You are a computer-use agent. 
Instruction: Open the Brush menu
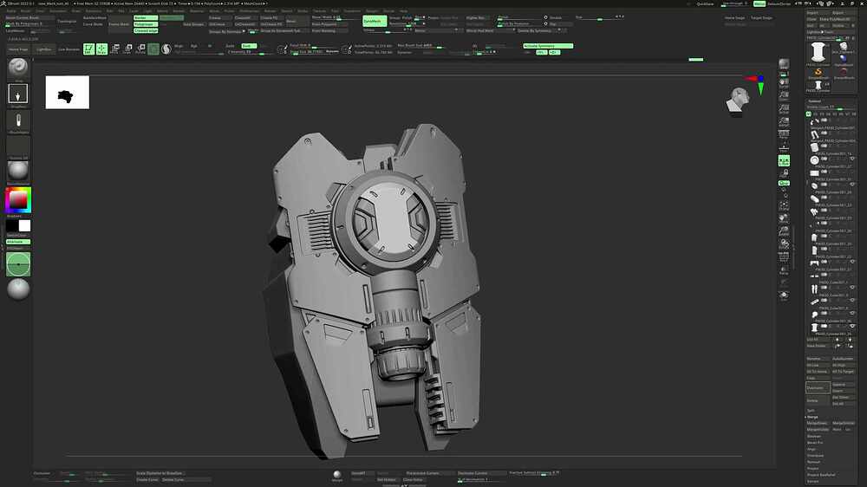click(x=26, y=11)
